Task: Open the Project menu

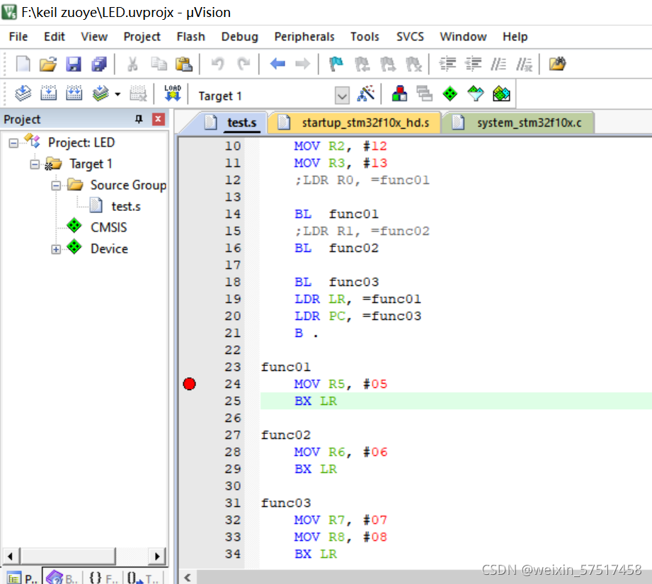Action: (x=142, y=37)
